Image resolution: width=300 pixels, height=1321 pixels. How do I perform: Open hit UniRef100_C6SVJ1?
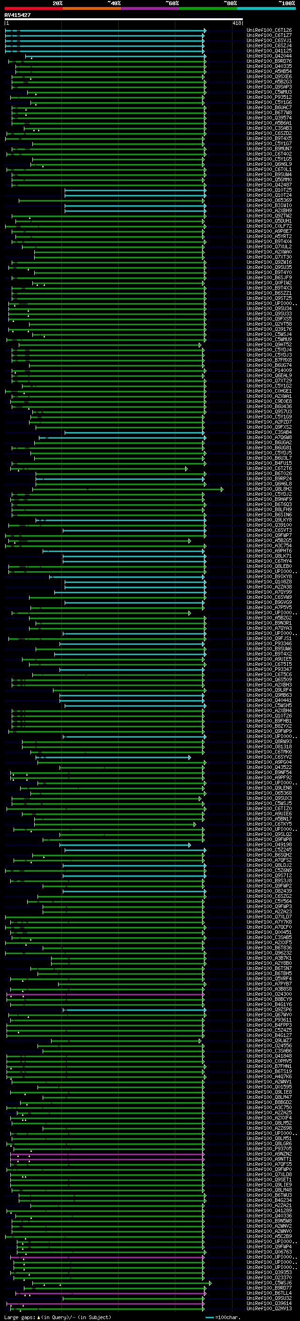click(x=269, y=40)
